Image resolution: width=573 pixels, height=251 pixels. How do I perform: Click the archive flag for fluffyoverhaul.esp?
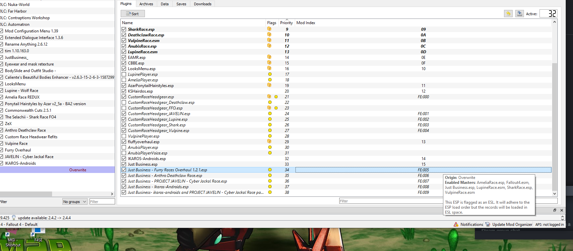pyautogui.click(x=269, y=142)
